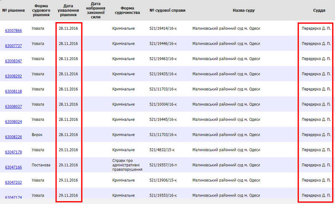
Task: Click the 'Дата ухвалення рішення' column header
Action: [68, 10]
